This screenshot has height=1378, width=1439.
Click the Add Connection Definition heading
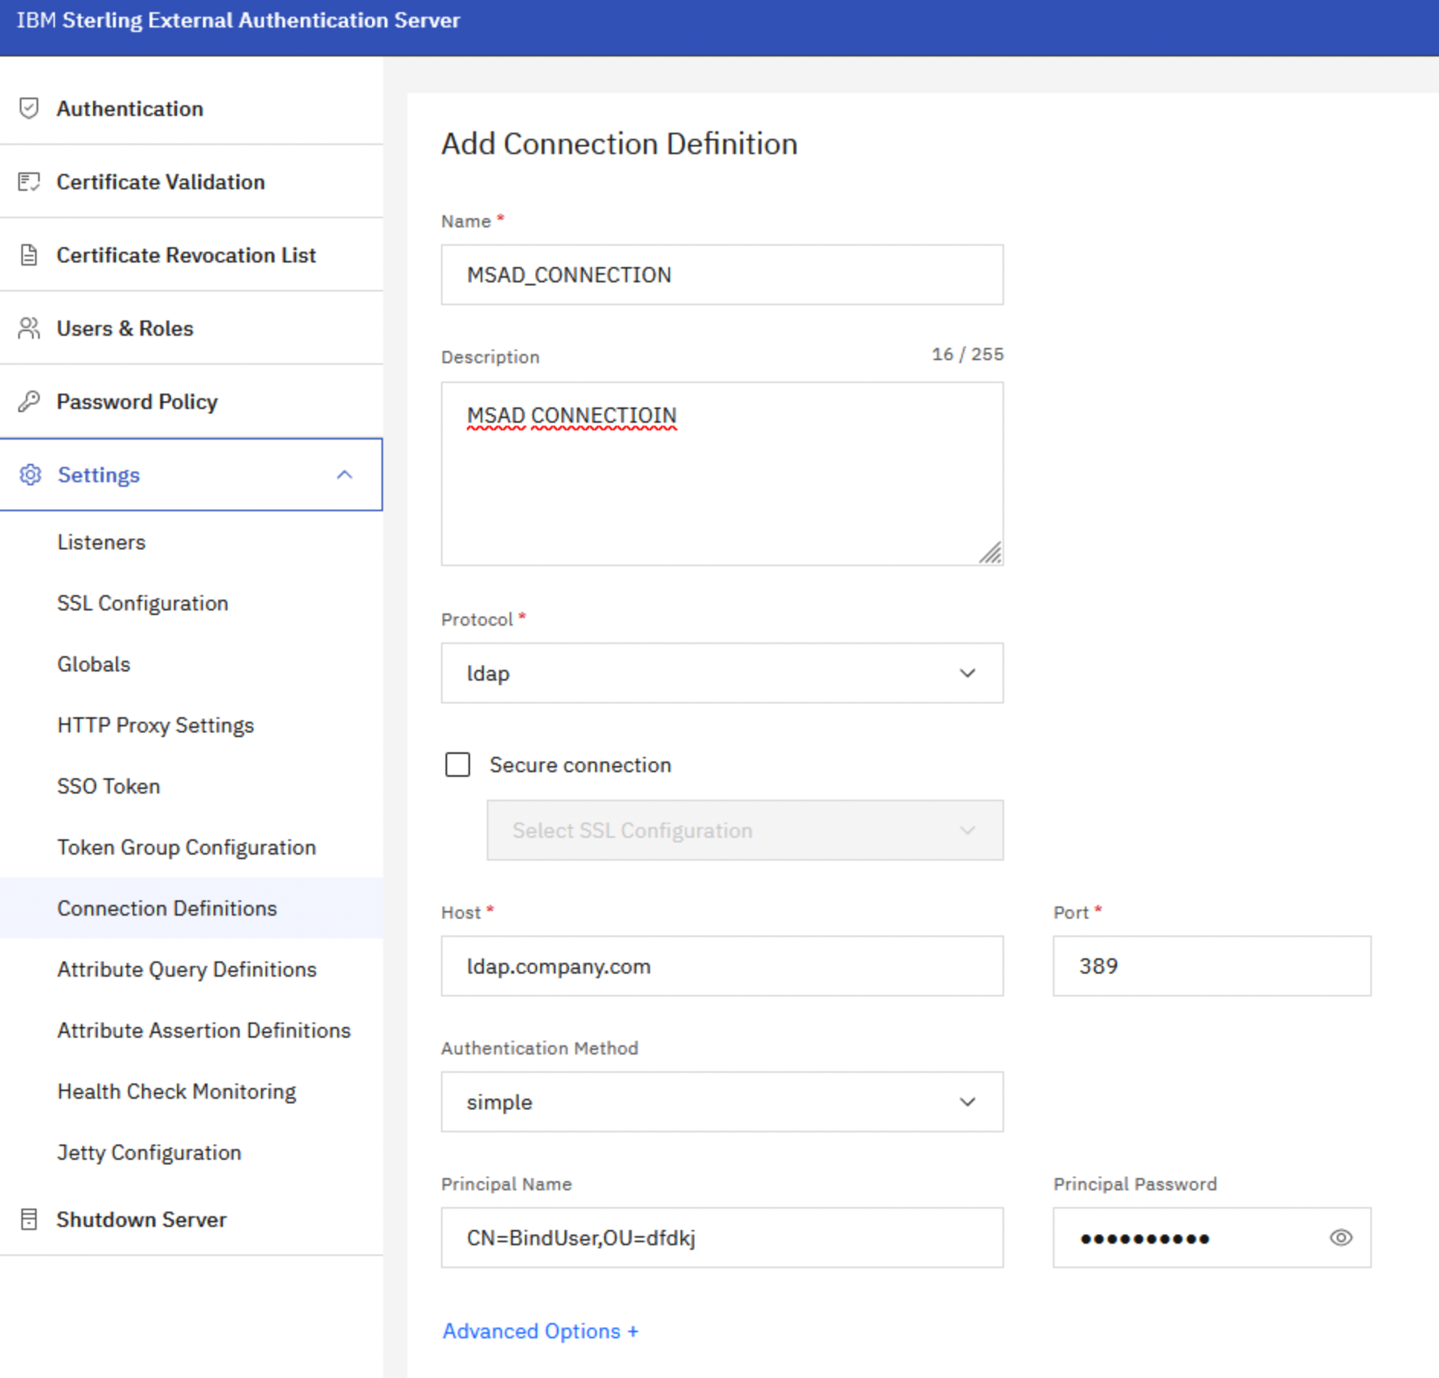click(x=620, y=143)
